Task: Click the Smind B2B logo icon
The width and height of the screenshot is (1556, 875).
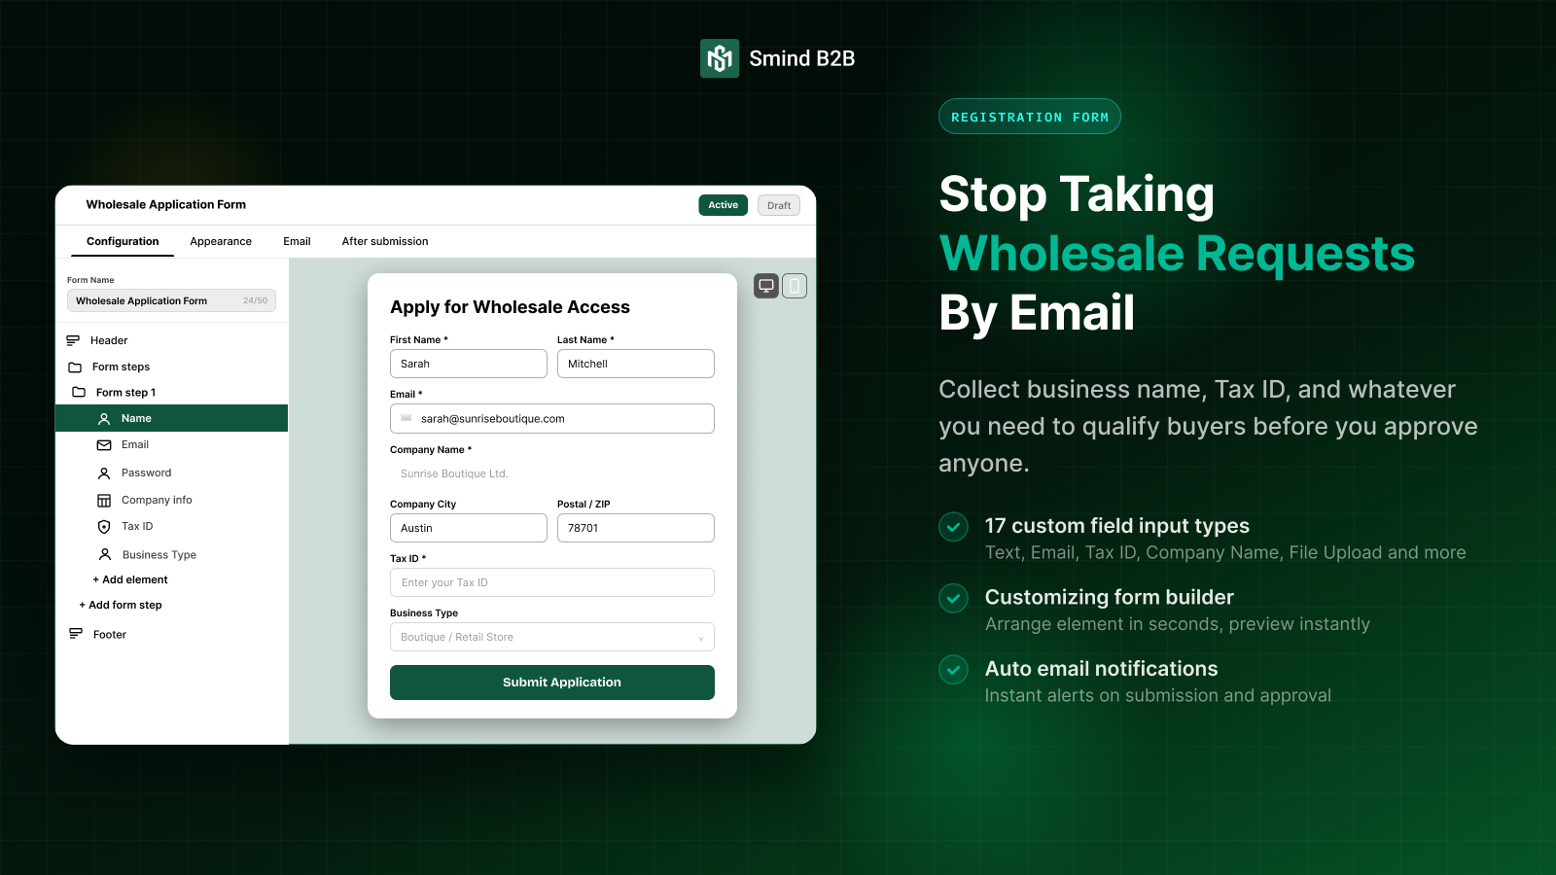Action: pyautogui.click(x=720, y=58)
